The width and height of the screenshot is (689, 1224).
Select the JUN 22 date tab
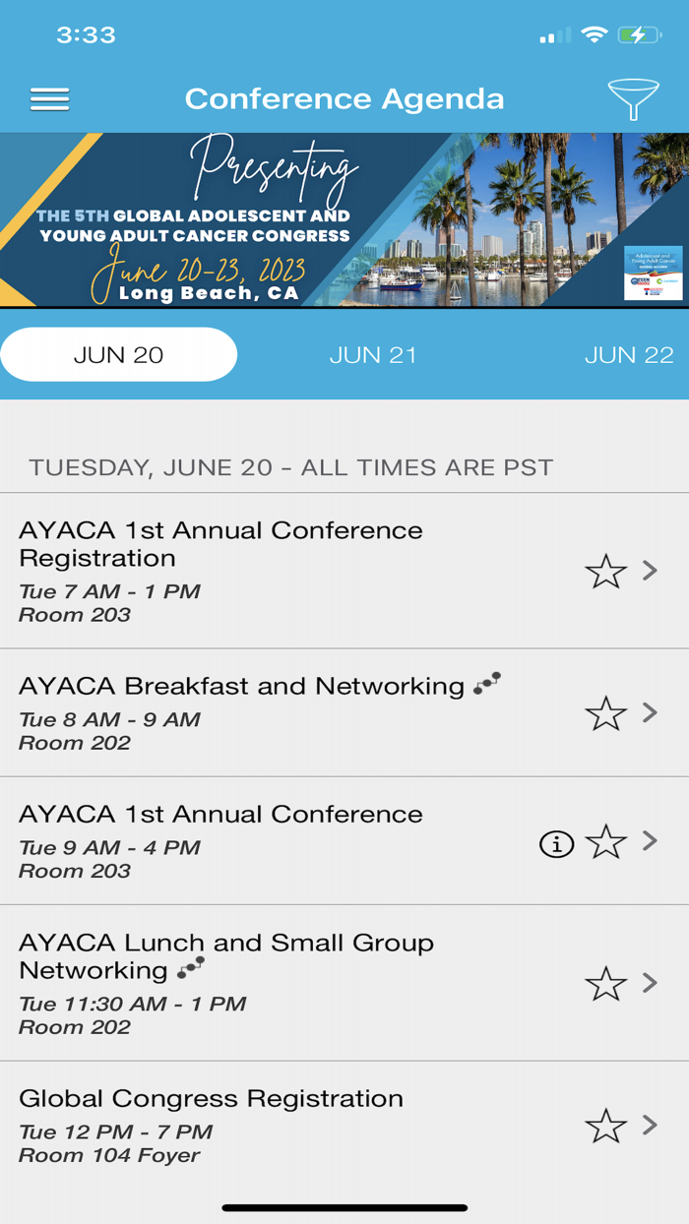(x=629, y=354)
